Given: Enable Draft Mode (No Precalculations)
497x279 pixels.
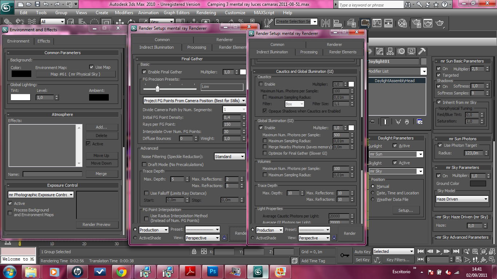Looking at the screenshot, I should coord(144,165).
